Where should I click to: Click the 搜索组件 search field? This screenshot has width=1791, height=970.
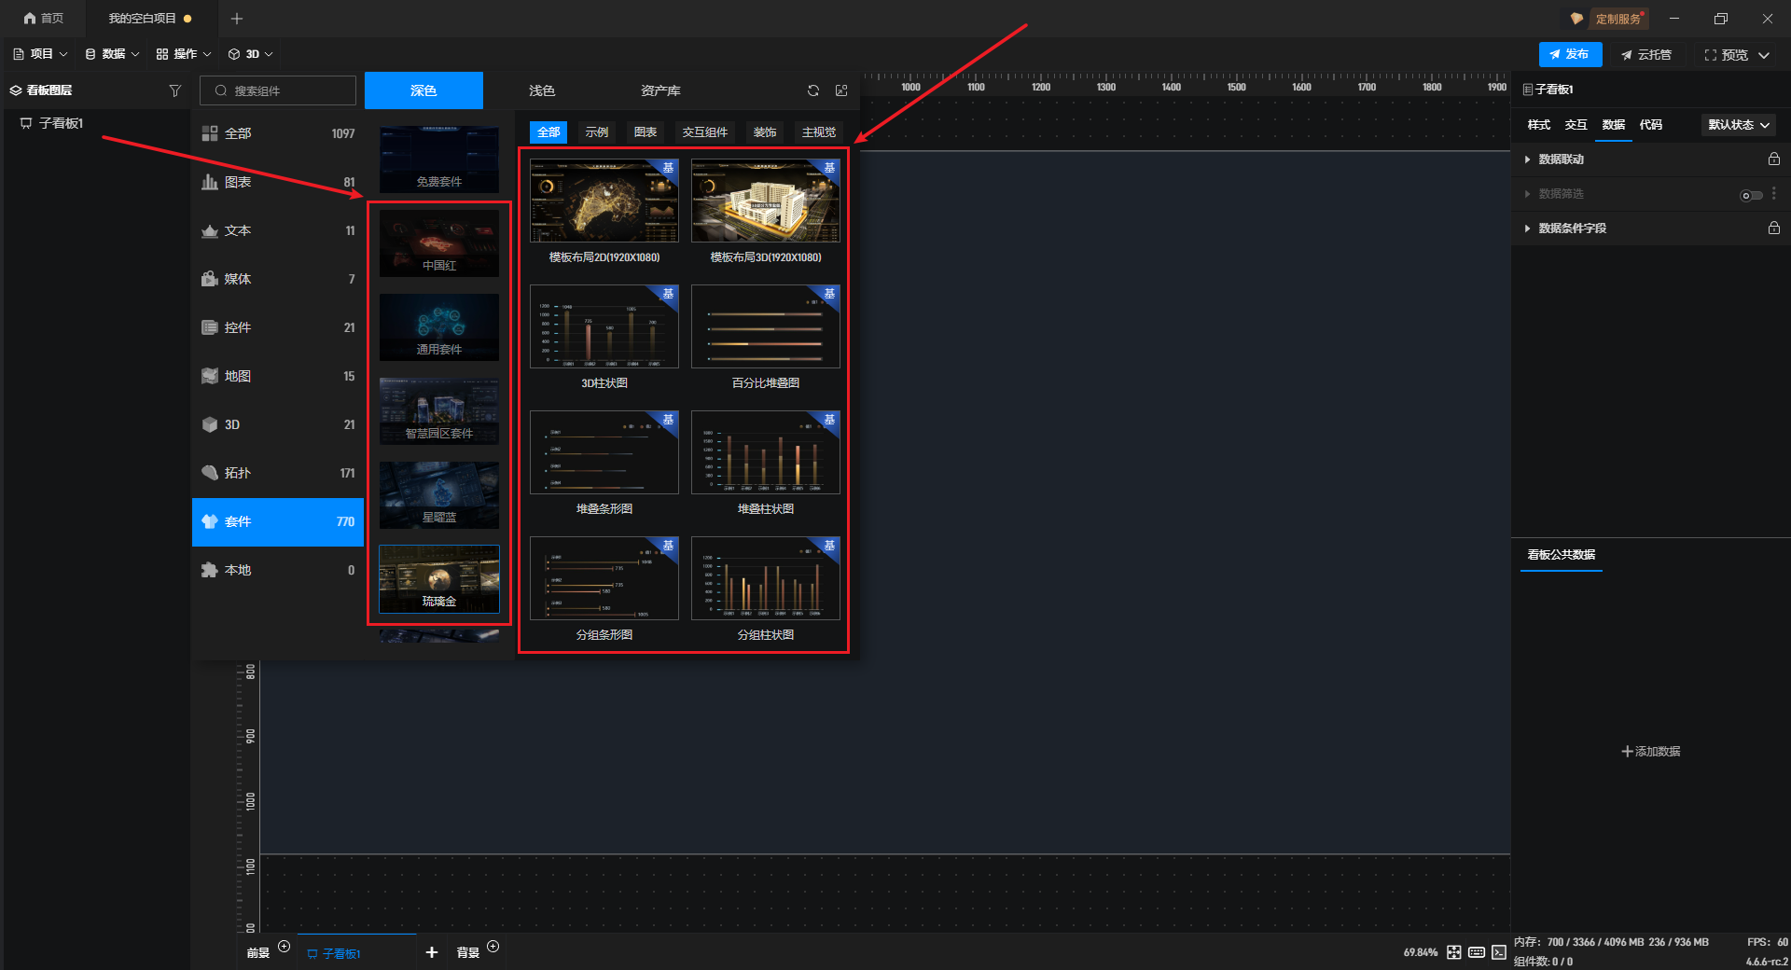[278, 90]
